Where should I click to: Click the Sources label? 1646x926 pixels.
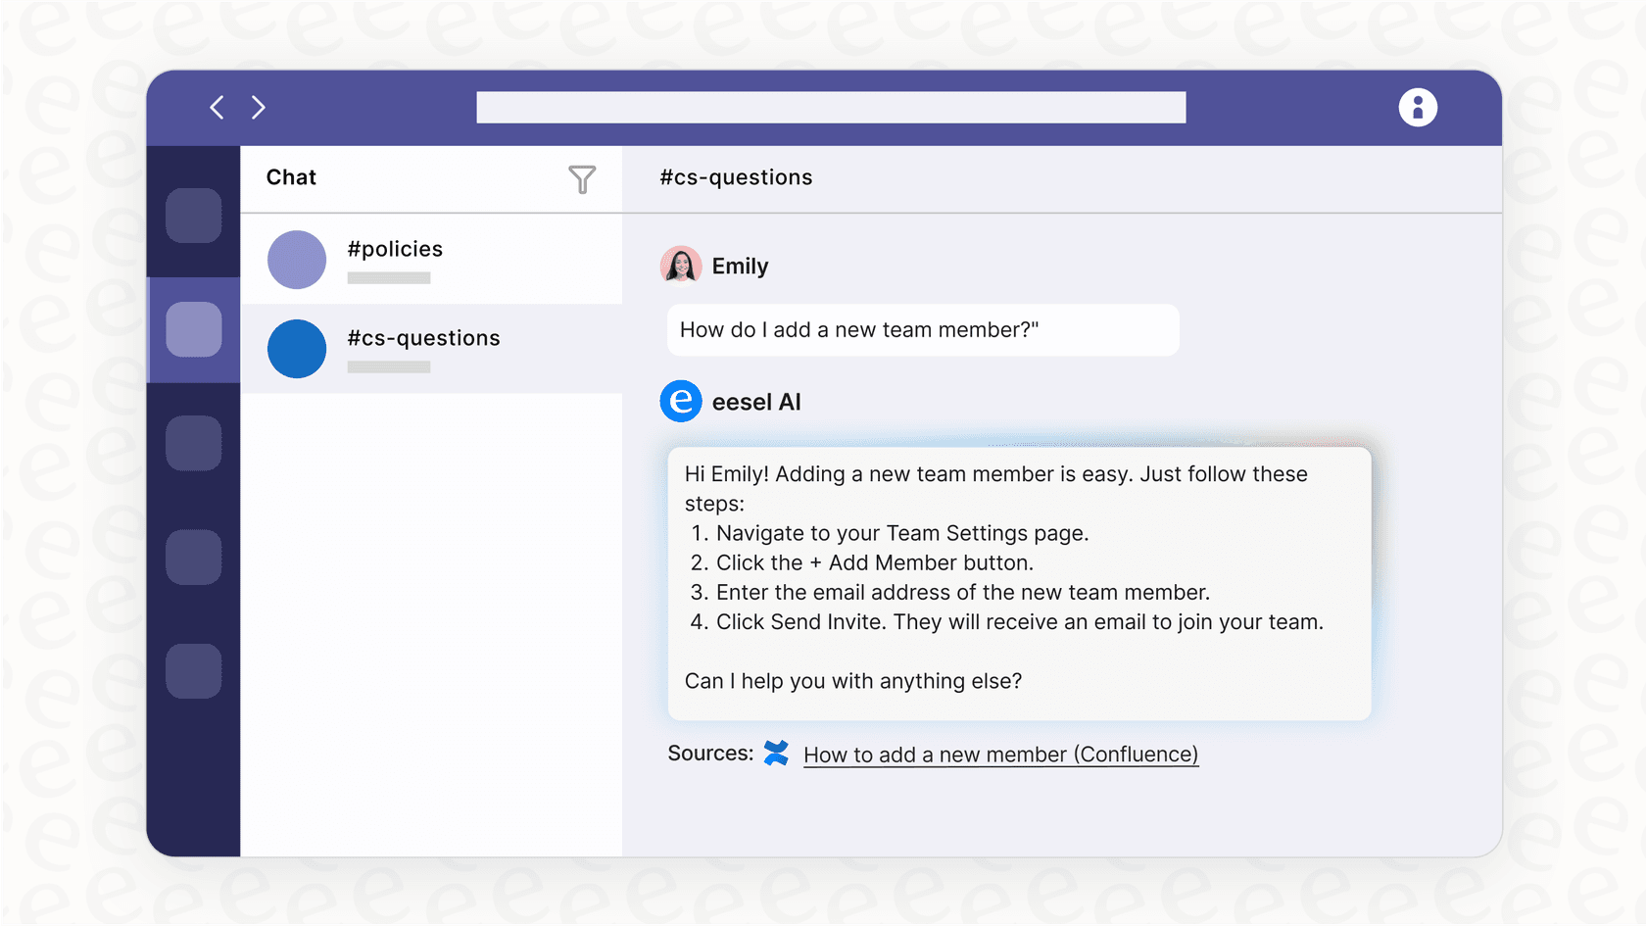pyautogui.click(x=709, y=753)
